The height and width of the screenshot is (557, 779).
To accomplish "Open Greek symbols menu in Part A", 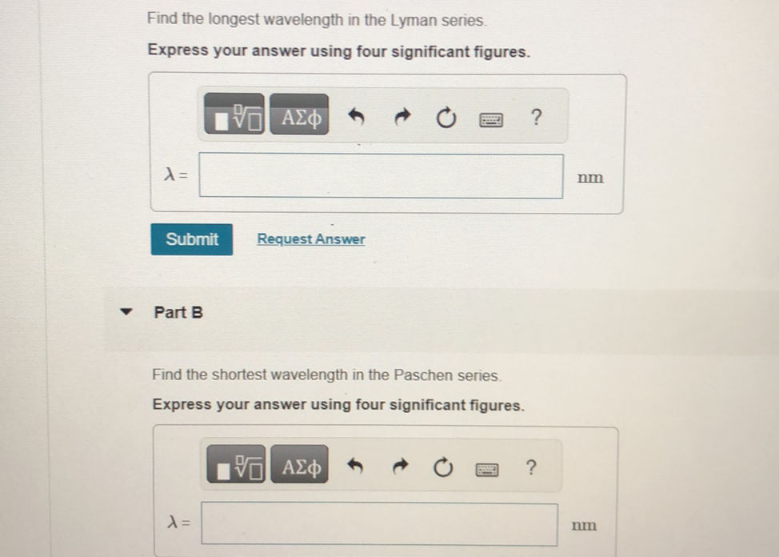I will (x=299, y=119).
